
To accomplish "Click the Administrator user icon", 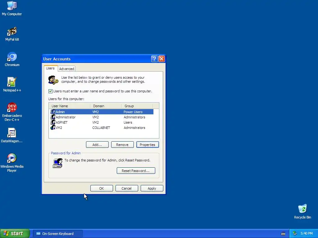I will 53,117.
